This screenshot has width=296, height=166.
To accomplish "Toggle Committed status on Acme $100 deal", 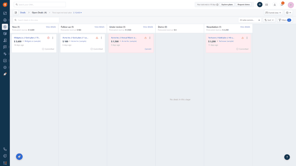I will [96, 49].
